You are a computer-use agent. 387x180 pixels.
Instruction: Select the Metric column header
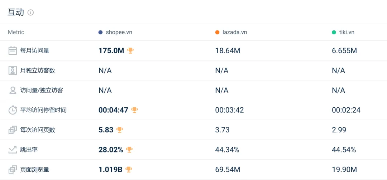pos(16,32)
